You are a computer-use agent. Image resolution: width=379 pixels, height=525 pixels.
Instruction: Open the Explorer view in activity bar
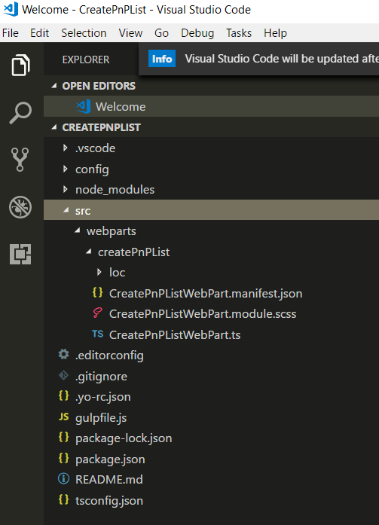pos(20,65)
